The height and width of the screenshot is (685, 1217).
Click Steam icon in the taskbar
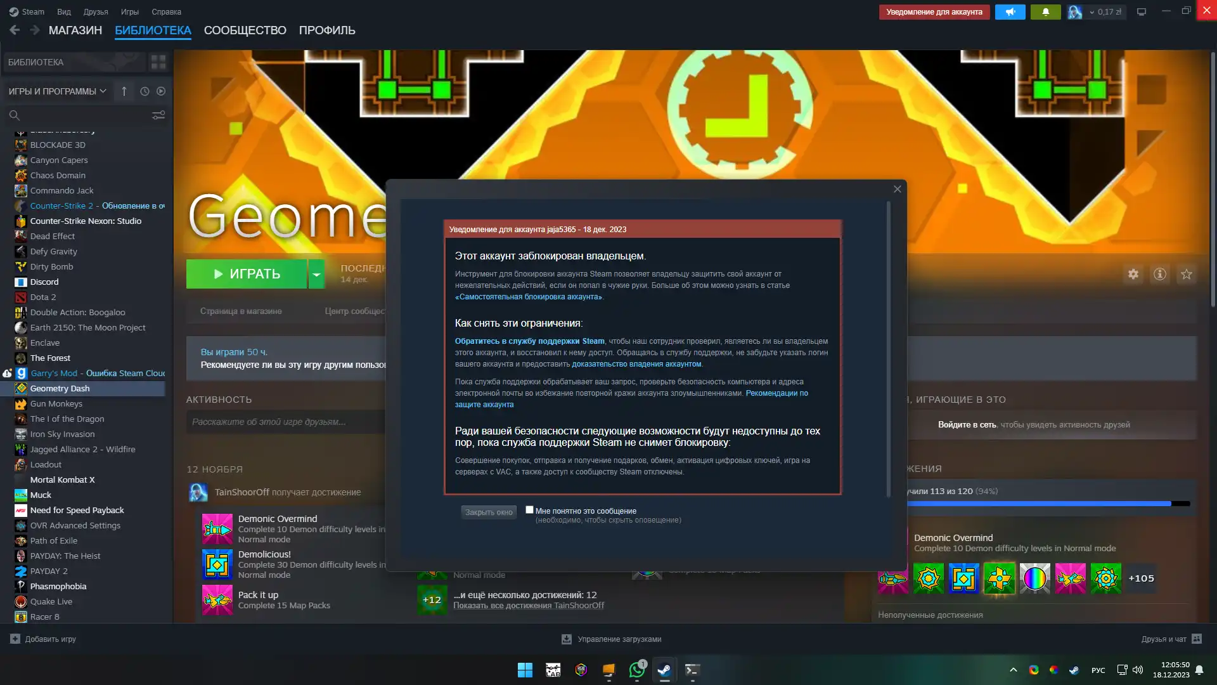(x=664, y=670)
